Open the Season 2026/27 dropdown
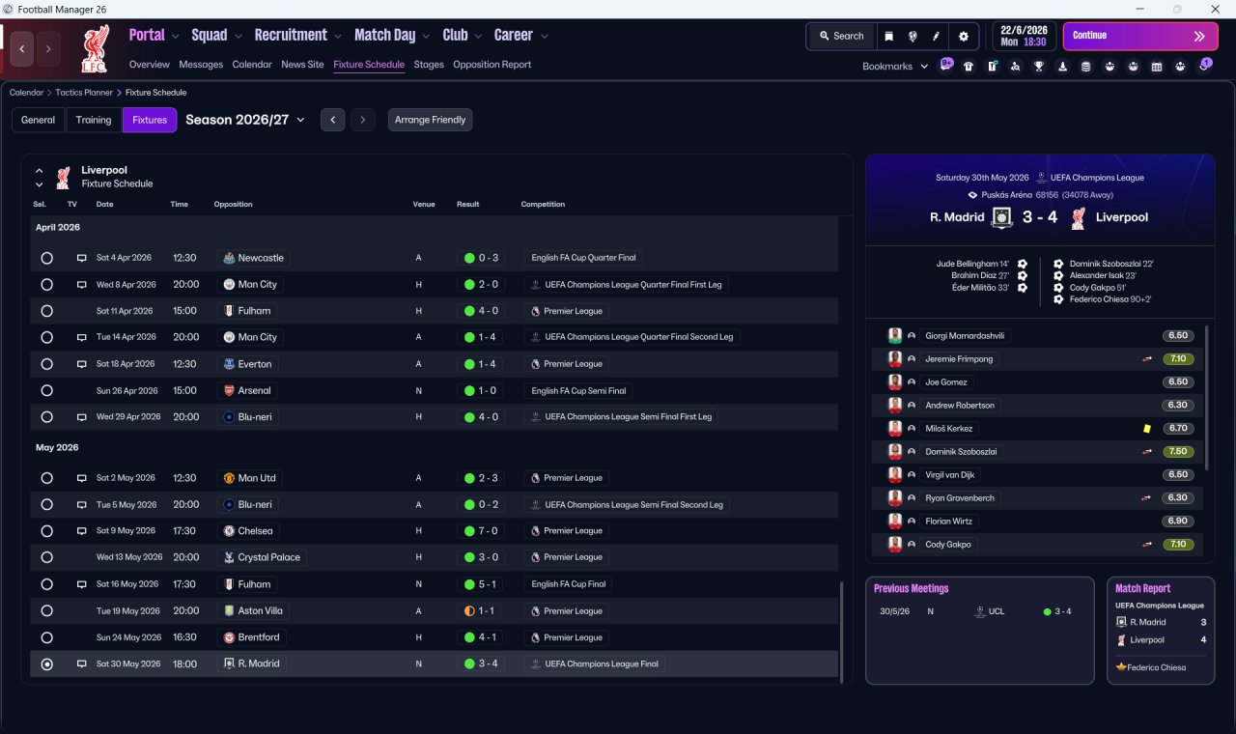This screenshot has width=1236, height=734. click(x=245, y=120)
